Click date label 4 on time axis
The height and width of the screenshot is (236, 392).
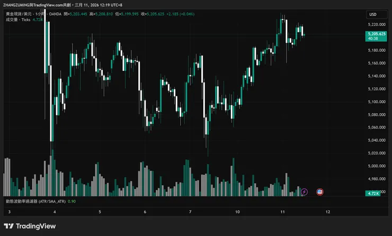pos(55,212)
